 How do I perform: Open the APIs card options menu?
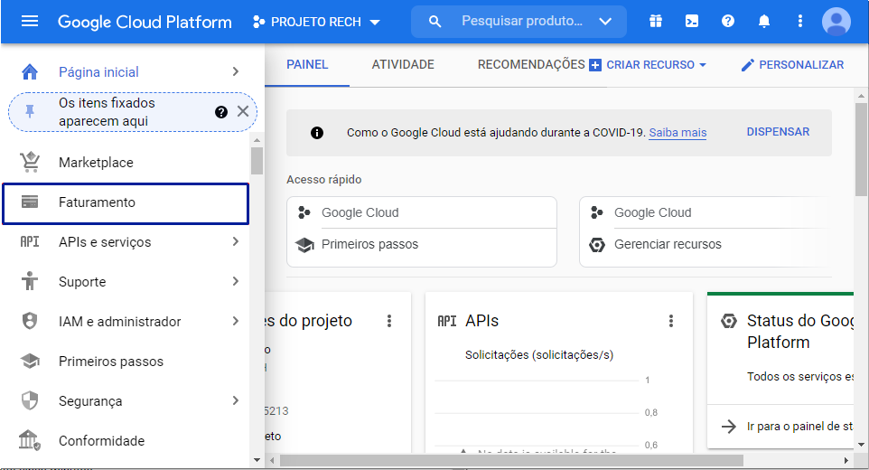671,321
